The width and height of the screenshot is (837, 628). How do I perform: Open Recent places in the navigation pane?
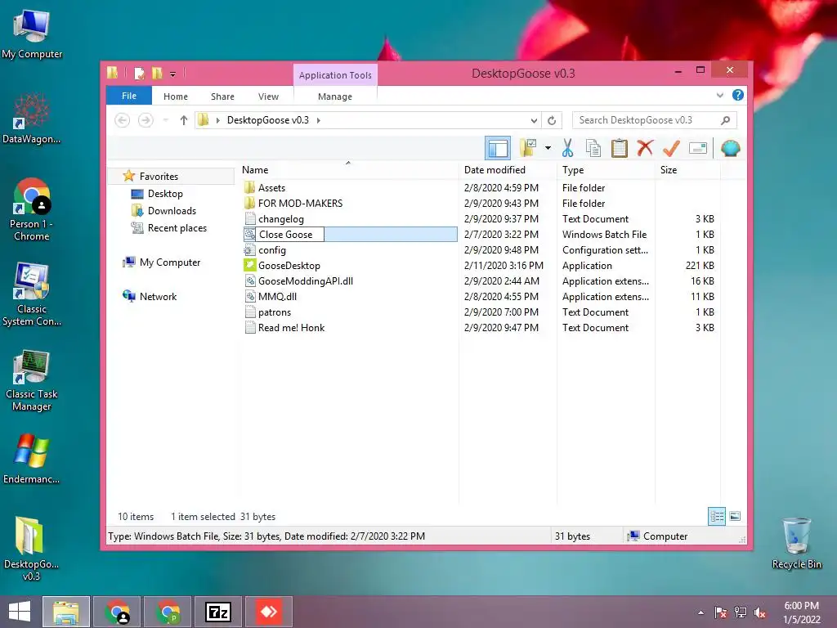177,228
